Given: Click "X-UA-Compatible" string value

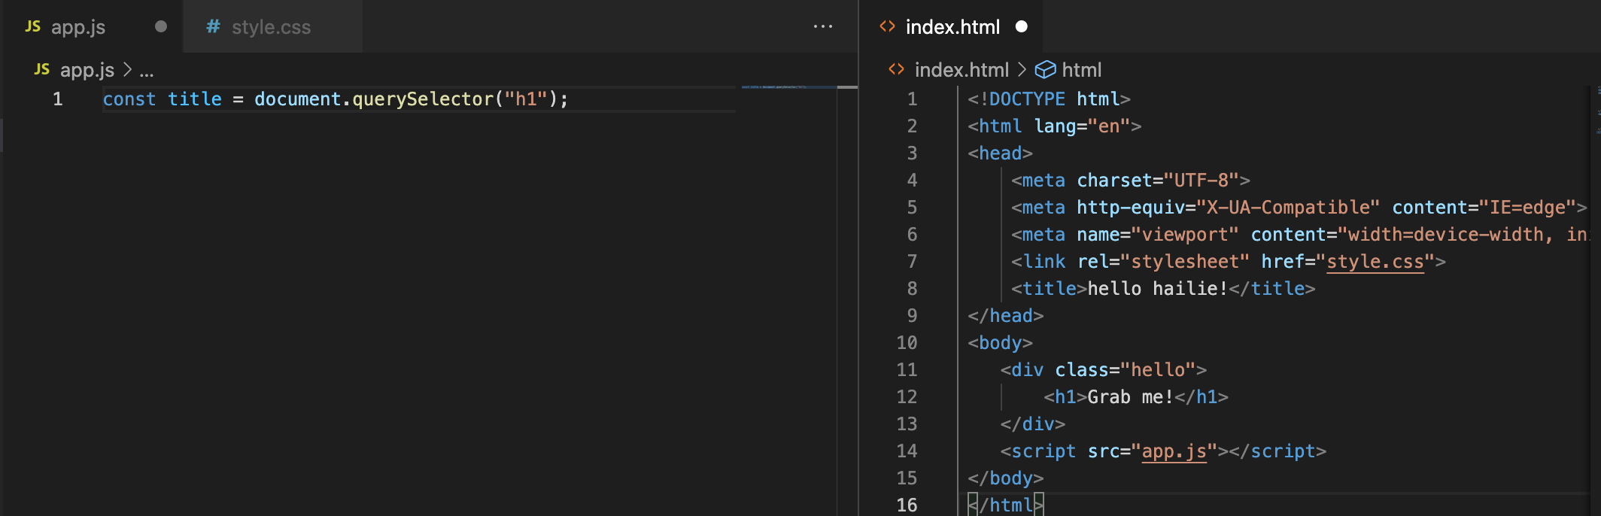Looking at the screenshot, I should tap(1288, 208).
